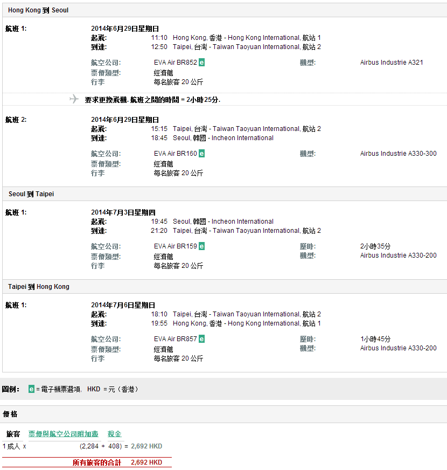This screenshot has width=447, height=470.
Task: Click e-ticket icon beside EVA Air BR857
Action: tap(201, 339)
